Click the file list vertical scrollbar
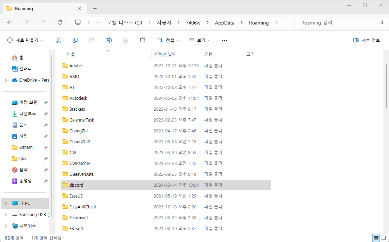 [386, 86]
